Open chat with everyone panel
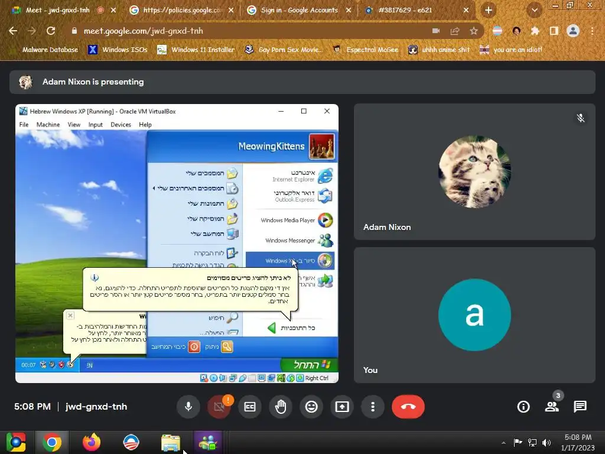This screenshot has width=605, height=454. pos(580,407)
